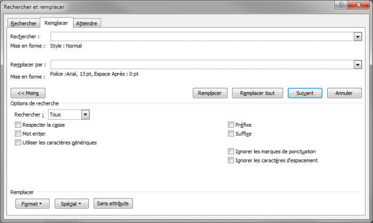This screenshot has height=223, width=373.
Task: Open the Remplacer par dropdown arrow
Action: [358, 64]
